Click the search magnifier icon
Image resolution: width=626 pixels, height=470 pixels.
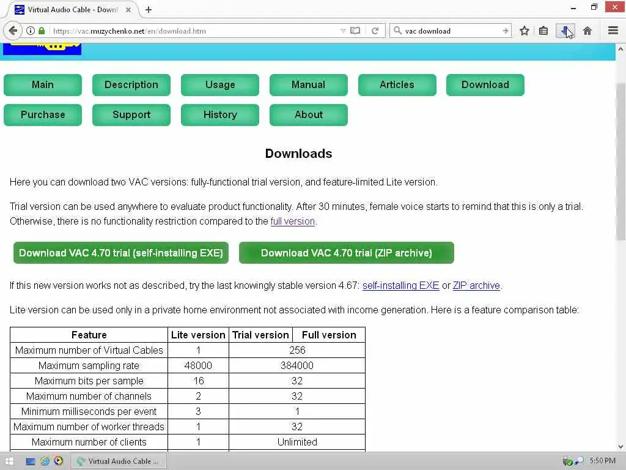(x=397, y=31)
